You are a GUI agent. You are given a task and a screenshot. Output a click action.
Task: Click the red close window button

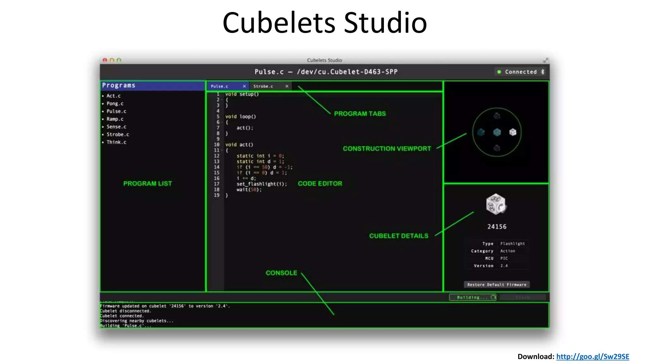point(105,60)
